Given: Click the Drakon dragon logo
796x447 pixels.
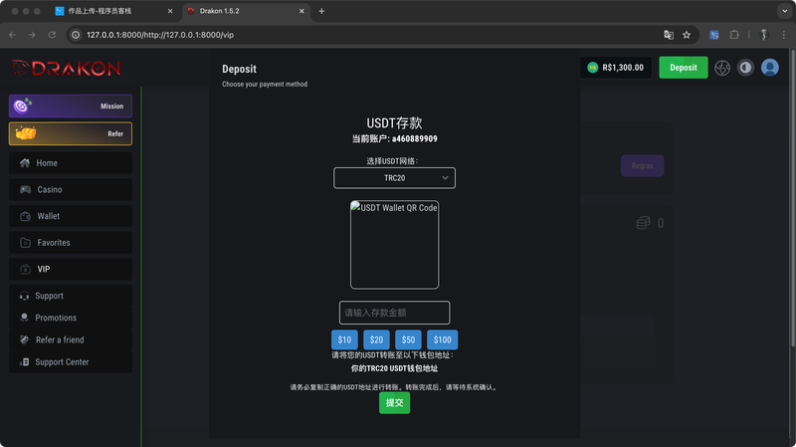Looking at the screenshot, I should point(67,68).
